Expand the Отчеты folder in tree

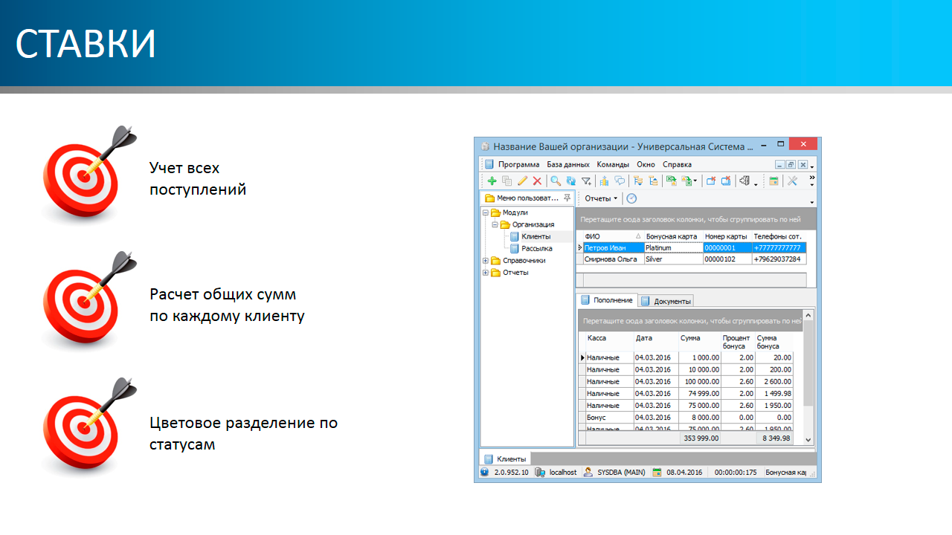486,273
